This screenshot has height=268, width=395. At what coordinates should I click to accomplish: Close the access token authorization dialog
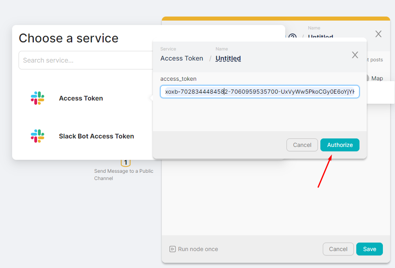click(355, 54)
